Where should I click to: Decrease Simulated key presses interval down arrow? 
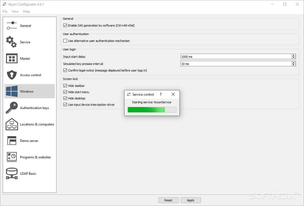294,64
